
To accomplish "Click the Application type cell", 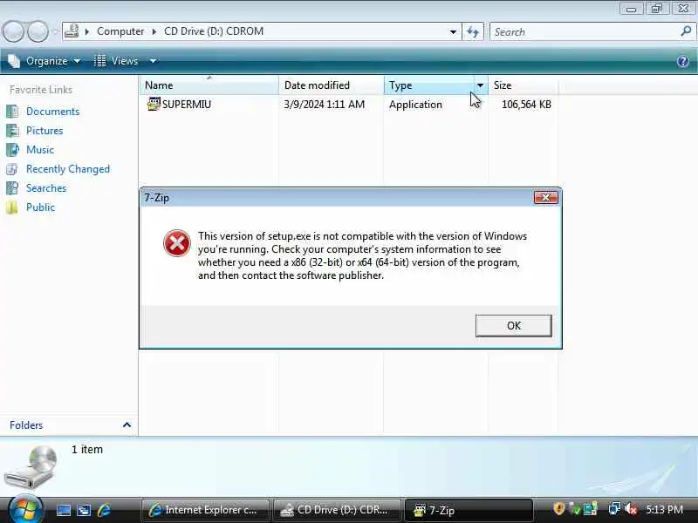I will click(x=415, y=105).
